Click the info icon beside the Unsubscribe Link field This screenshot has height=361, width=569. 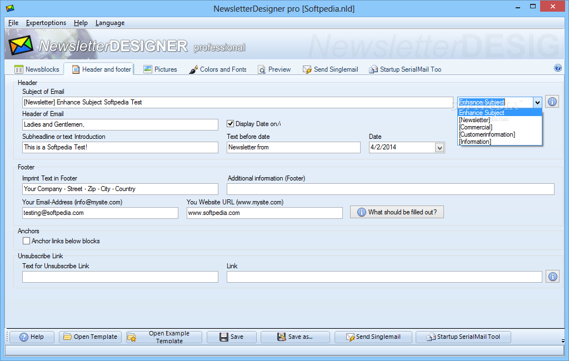552,277
